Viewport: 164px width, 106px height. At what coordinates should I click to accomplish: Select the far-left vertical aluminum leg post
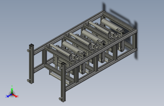(x=32, y=64)
